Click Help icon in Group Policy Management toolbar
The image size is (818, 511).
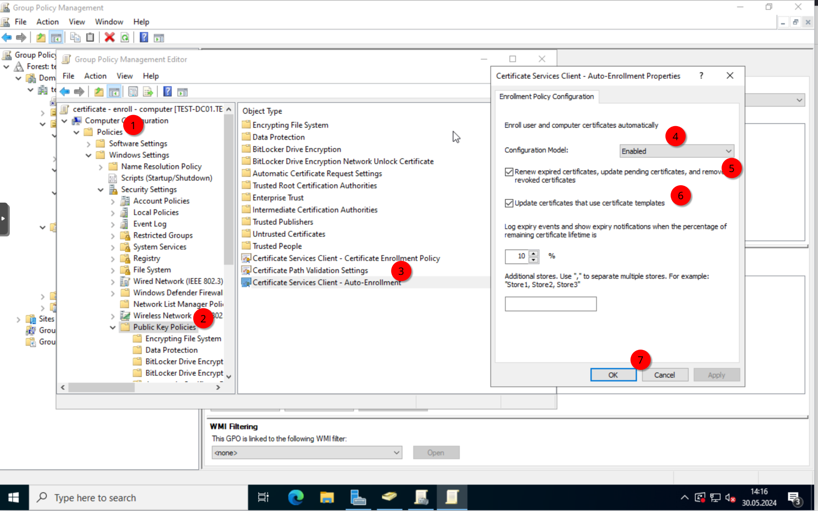tap(144, 38)
